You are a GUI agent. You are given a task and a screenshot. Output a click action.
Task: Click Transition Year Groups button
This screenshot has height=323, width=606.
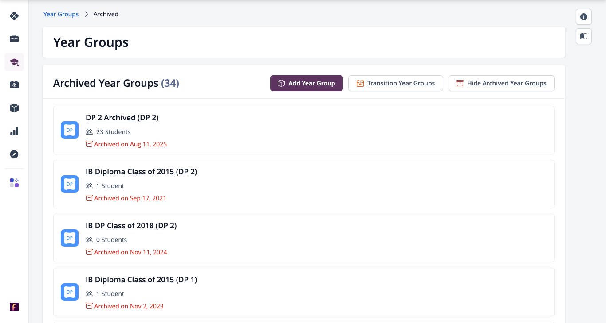[396, 83]
